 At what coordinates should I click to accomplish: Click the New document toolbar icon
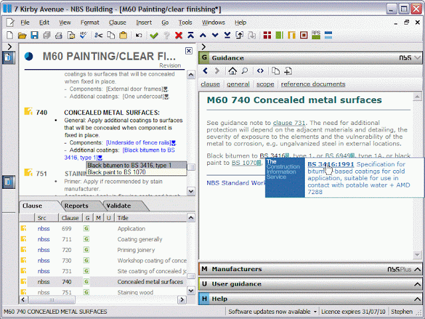(x=9, y=35)
